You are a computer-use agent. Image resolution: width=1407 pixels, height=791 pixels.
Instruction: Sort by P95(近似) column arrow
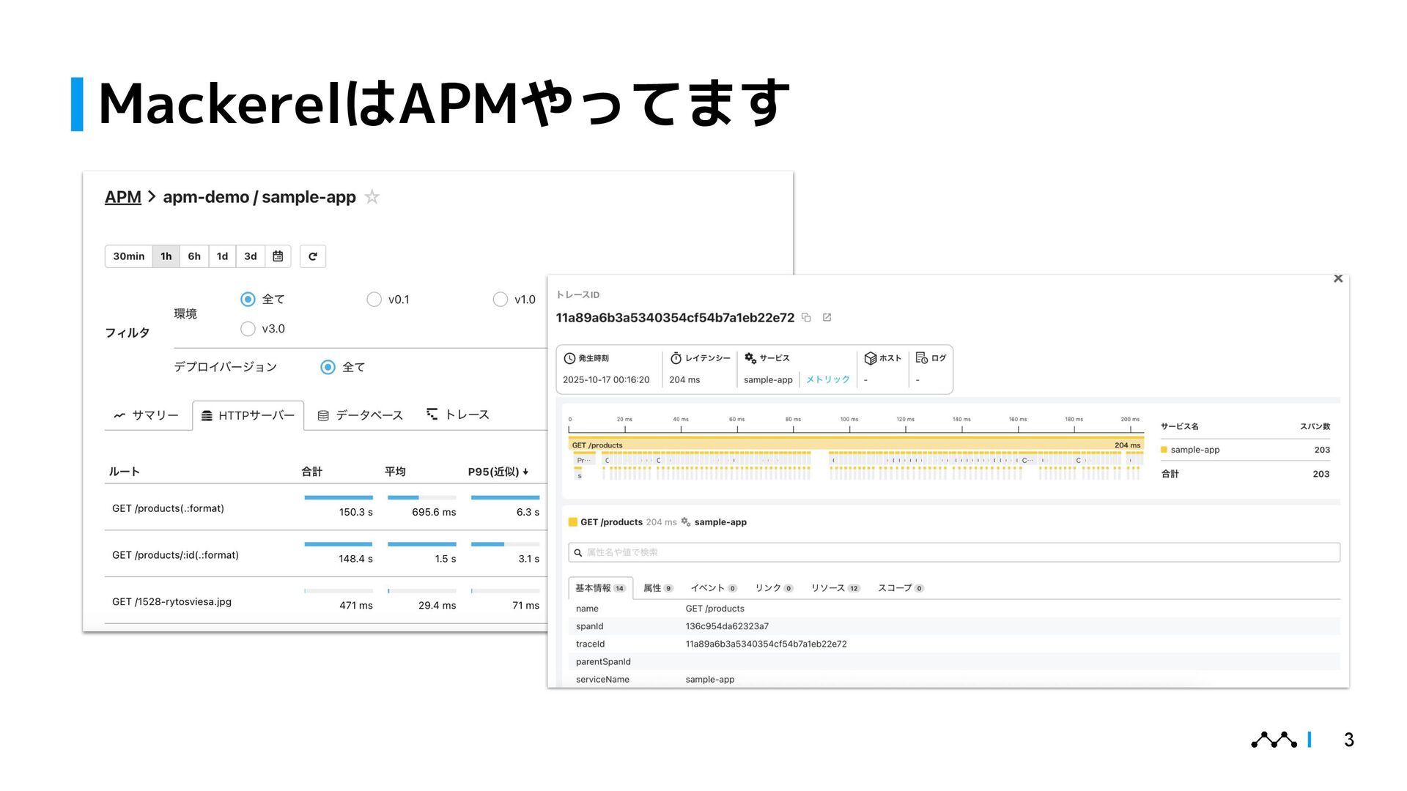525,472
